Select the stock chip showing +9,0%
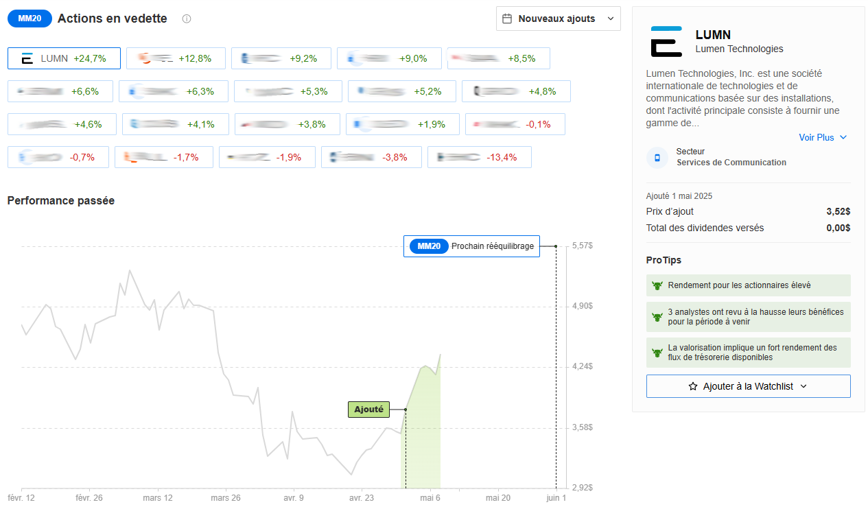868x509 pixels. [389, 58]
